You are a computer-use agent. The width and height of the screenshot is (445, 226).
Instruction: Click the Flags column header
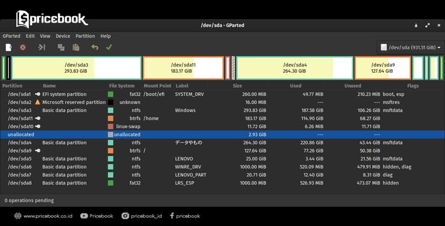413,86
